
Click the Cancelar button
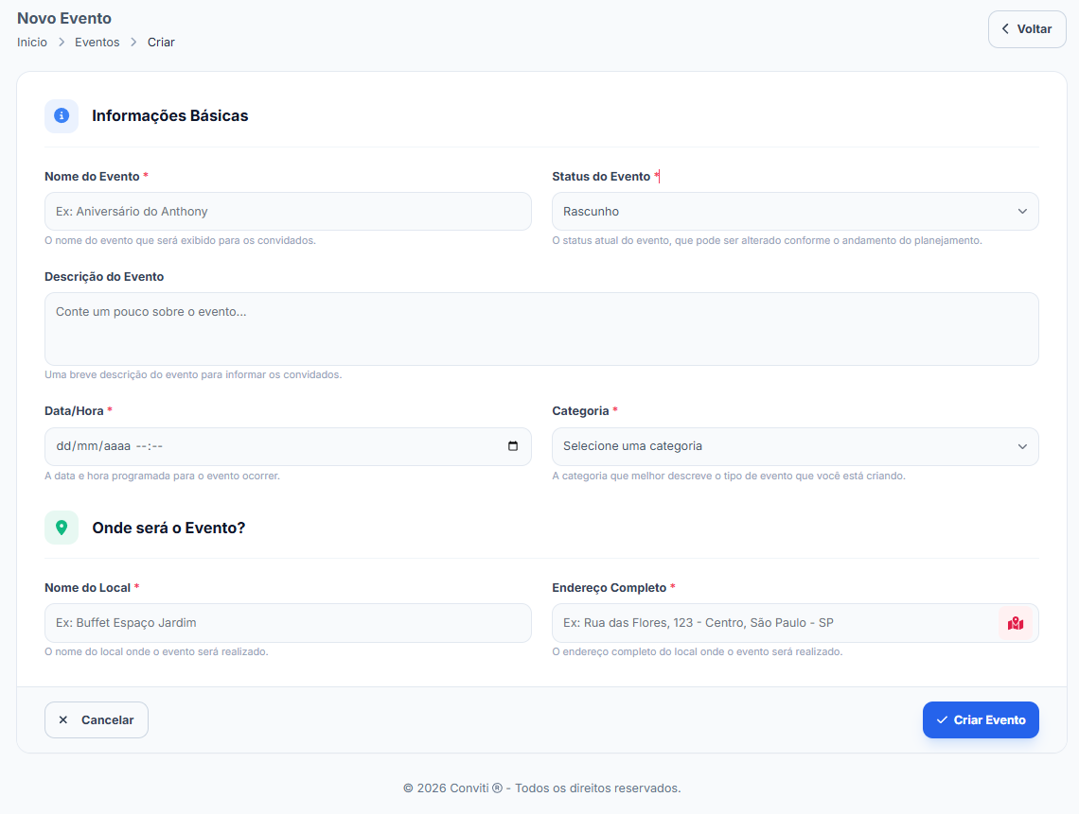pyautogui.click(x=97, y=720)
